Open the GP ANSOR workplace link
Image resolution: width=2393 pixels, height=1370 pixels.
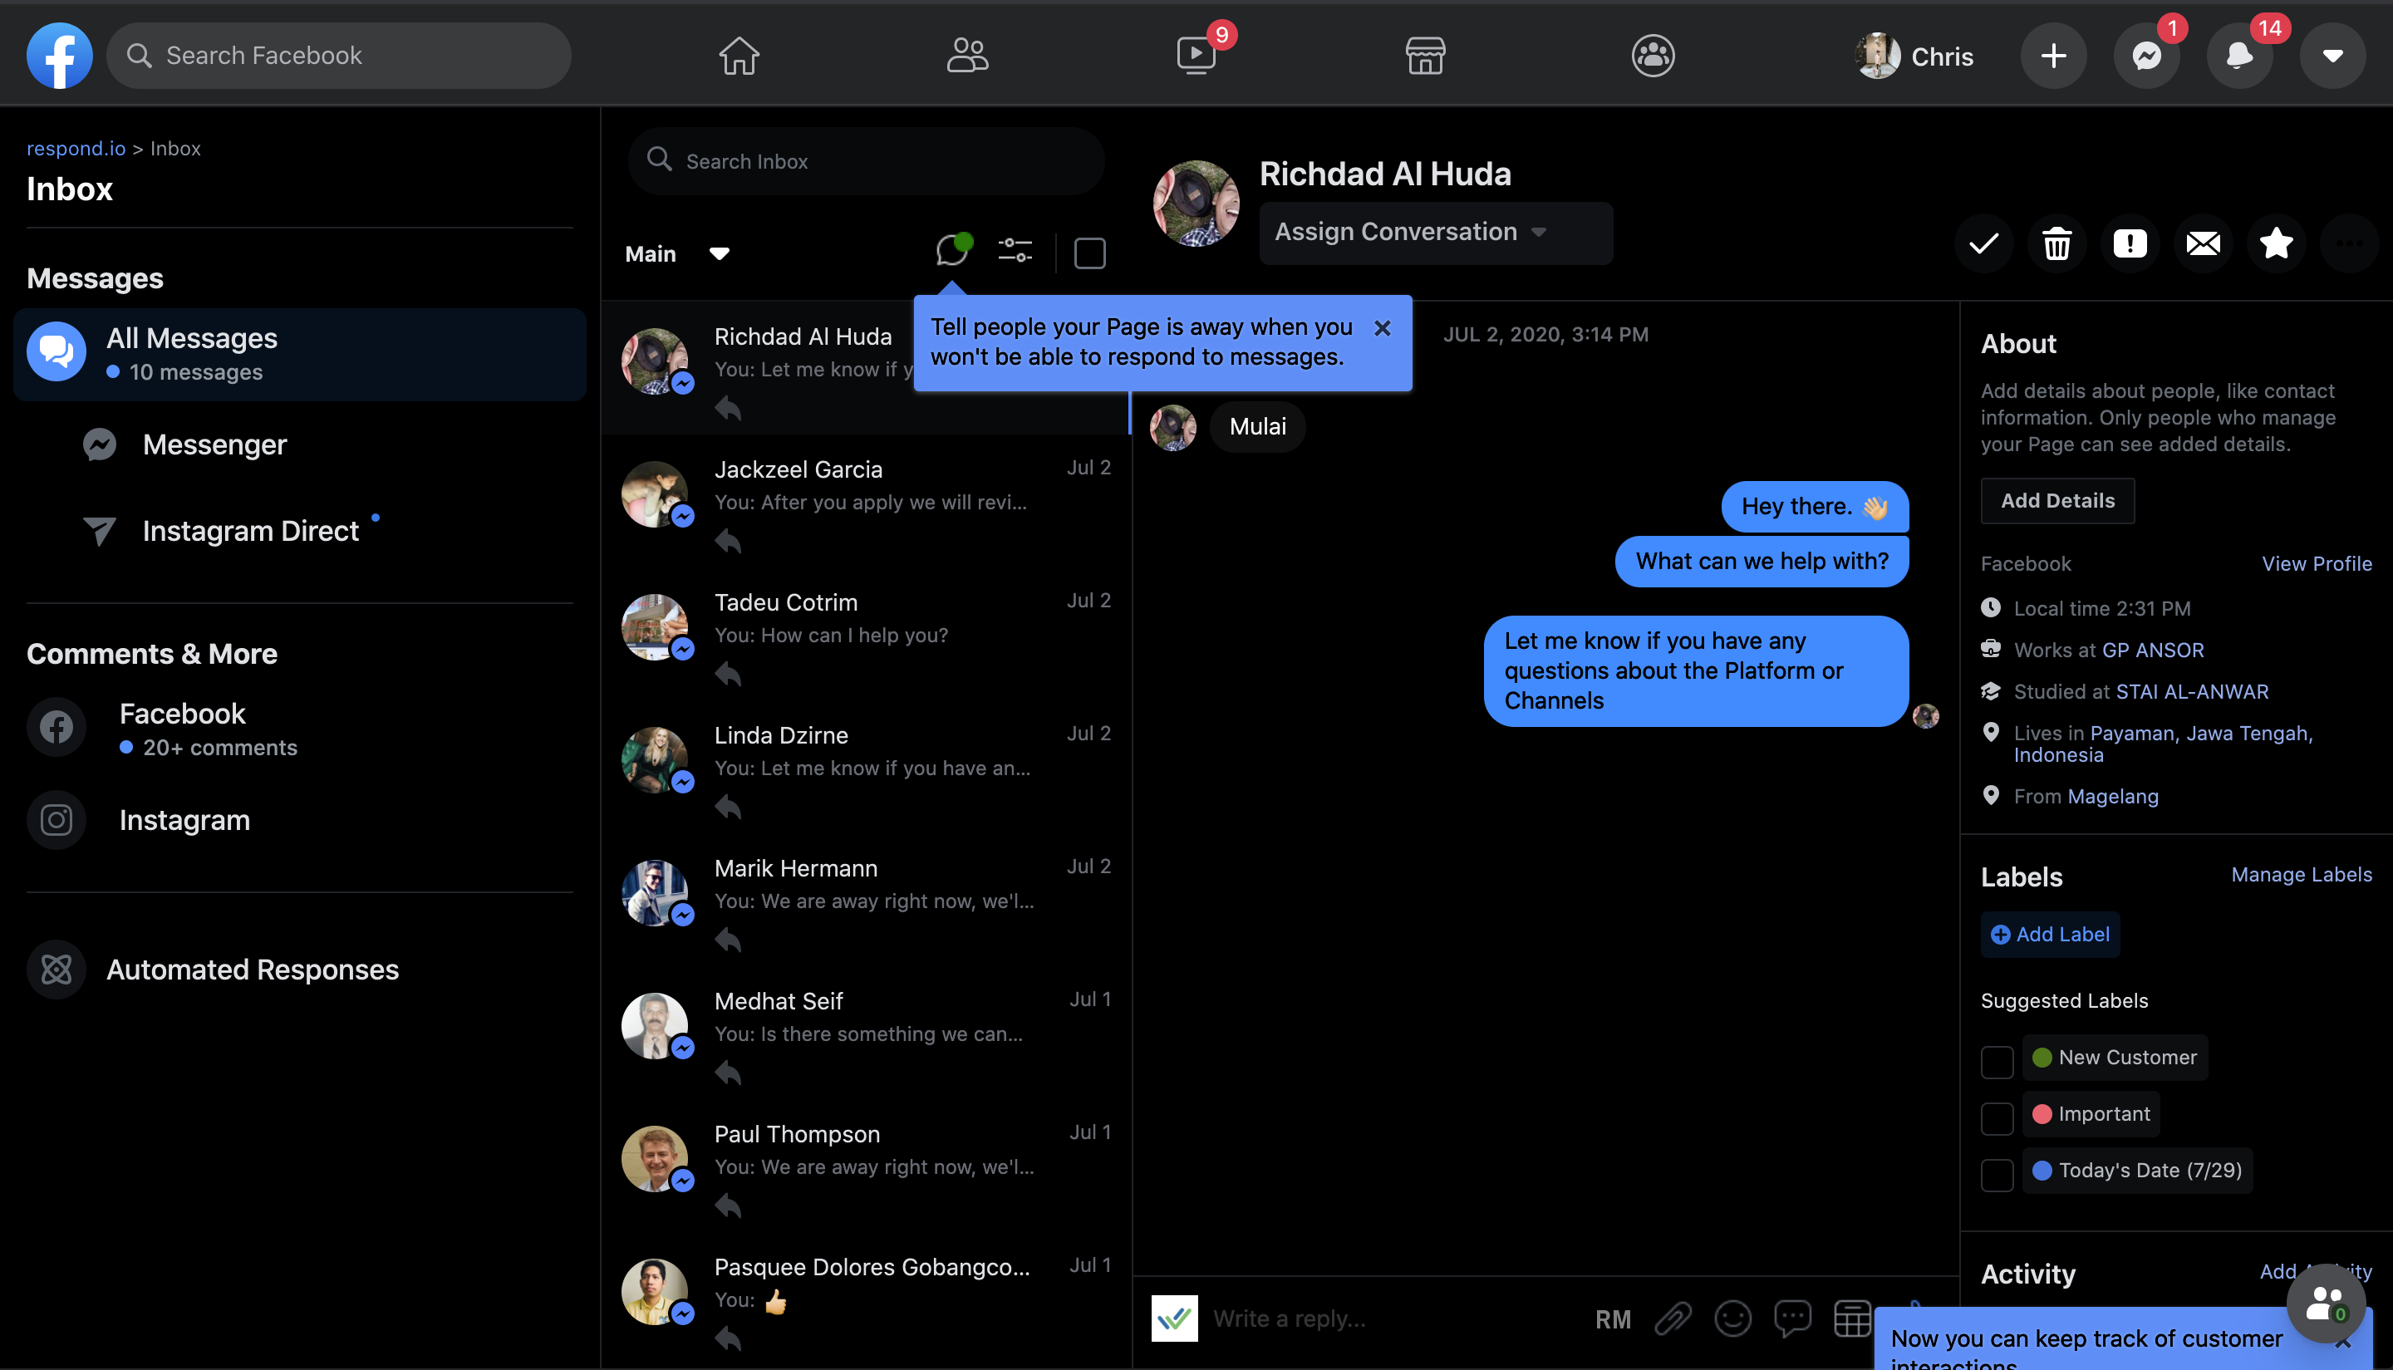point(2153,651)
